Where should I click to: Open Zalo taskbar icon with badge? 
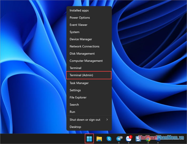click(129, 138)
